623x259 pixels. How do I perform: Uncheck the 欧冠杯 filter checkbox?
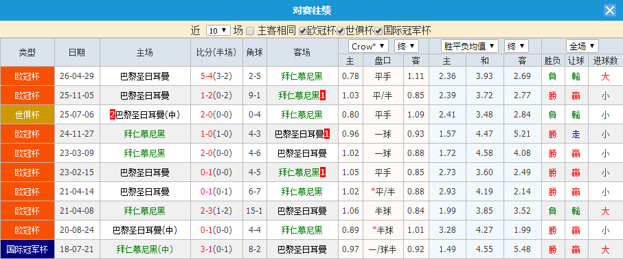pos(303,31)
